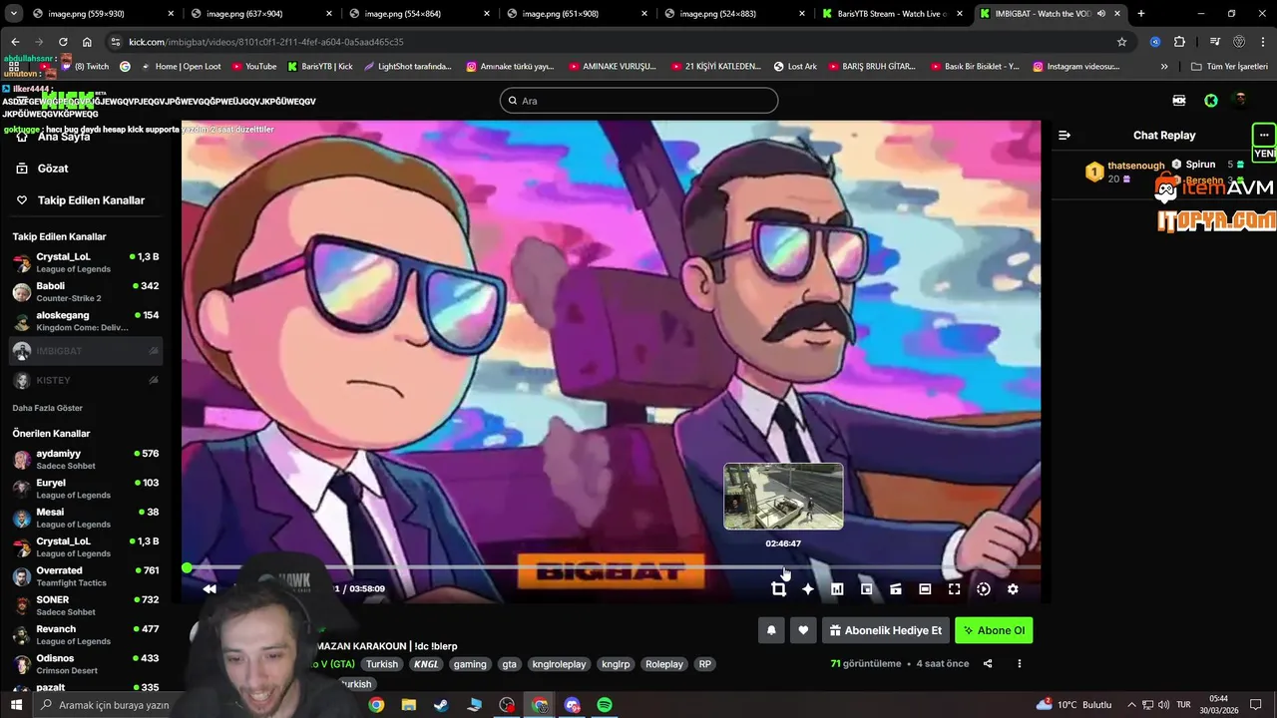Open a new browser tab
The width and height of the screenshot is (1277, 718).
[1141, 14]
